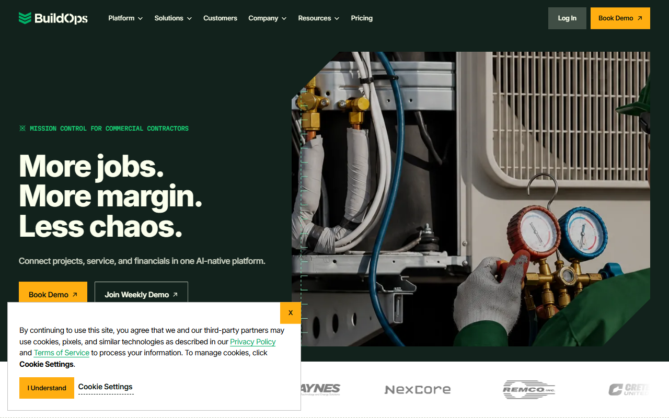Click the I Understand button
The width and height of the screenshot is (669, 418).
coord(47,388)
